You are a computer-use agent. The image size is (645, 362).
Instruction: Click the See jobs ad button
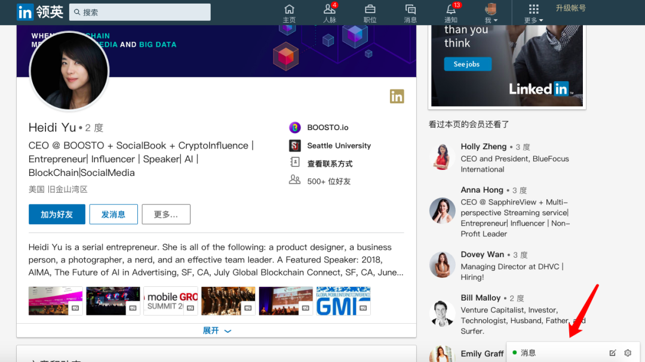pyautogui.click(x=467, y=64)
